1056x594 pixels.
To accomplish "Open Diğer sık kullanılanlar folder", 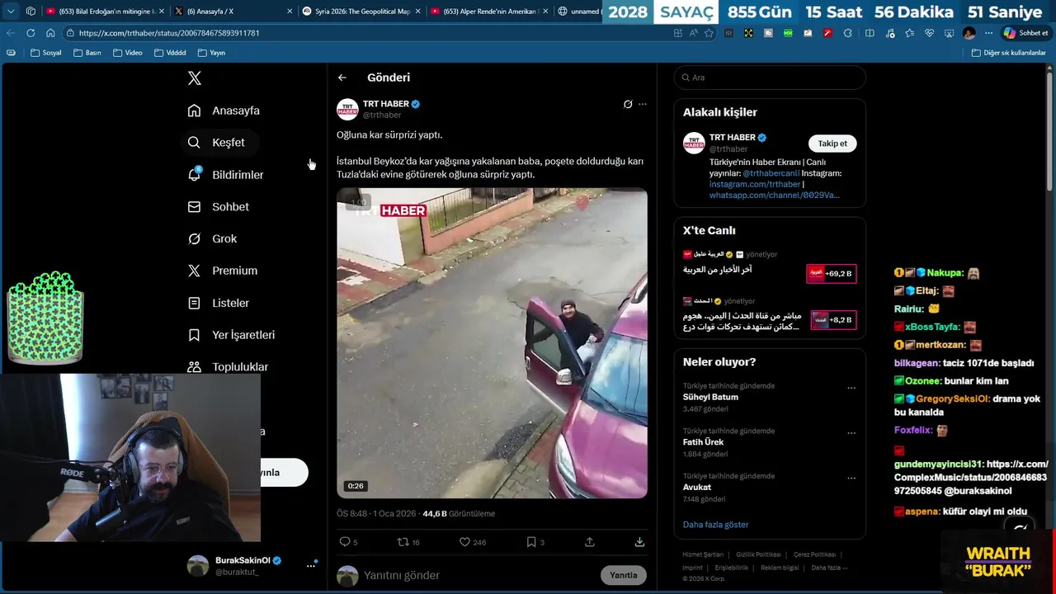I will (1008, 53).
